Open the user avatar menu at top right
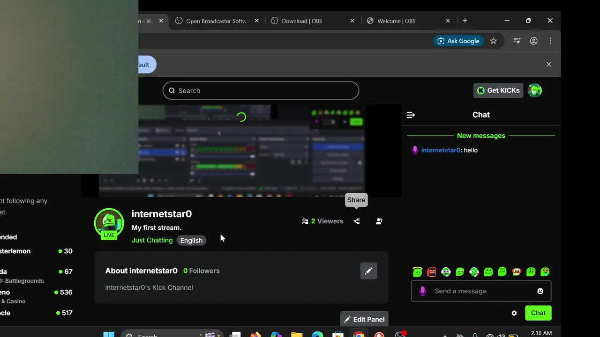The height and width of the screenshot is (337, 600). tap(535, 90)
